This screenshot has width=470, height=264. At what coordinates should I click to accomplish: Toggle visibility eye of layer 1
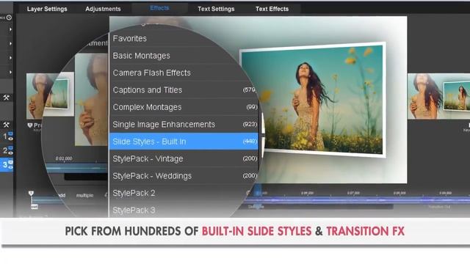pyautogui.click(x=10, y=139)
